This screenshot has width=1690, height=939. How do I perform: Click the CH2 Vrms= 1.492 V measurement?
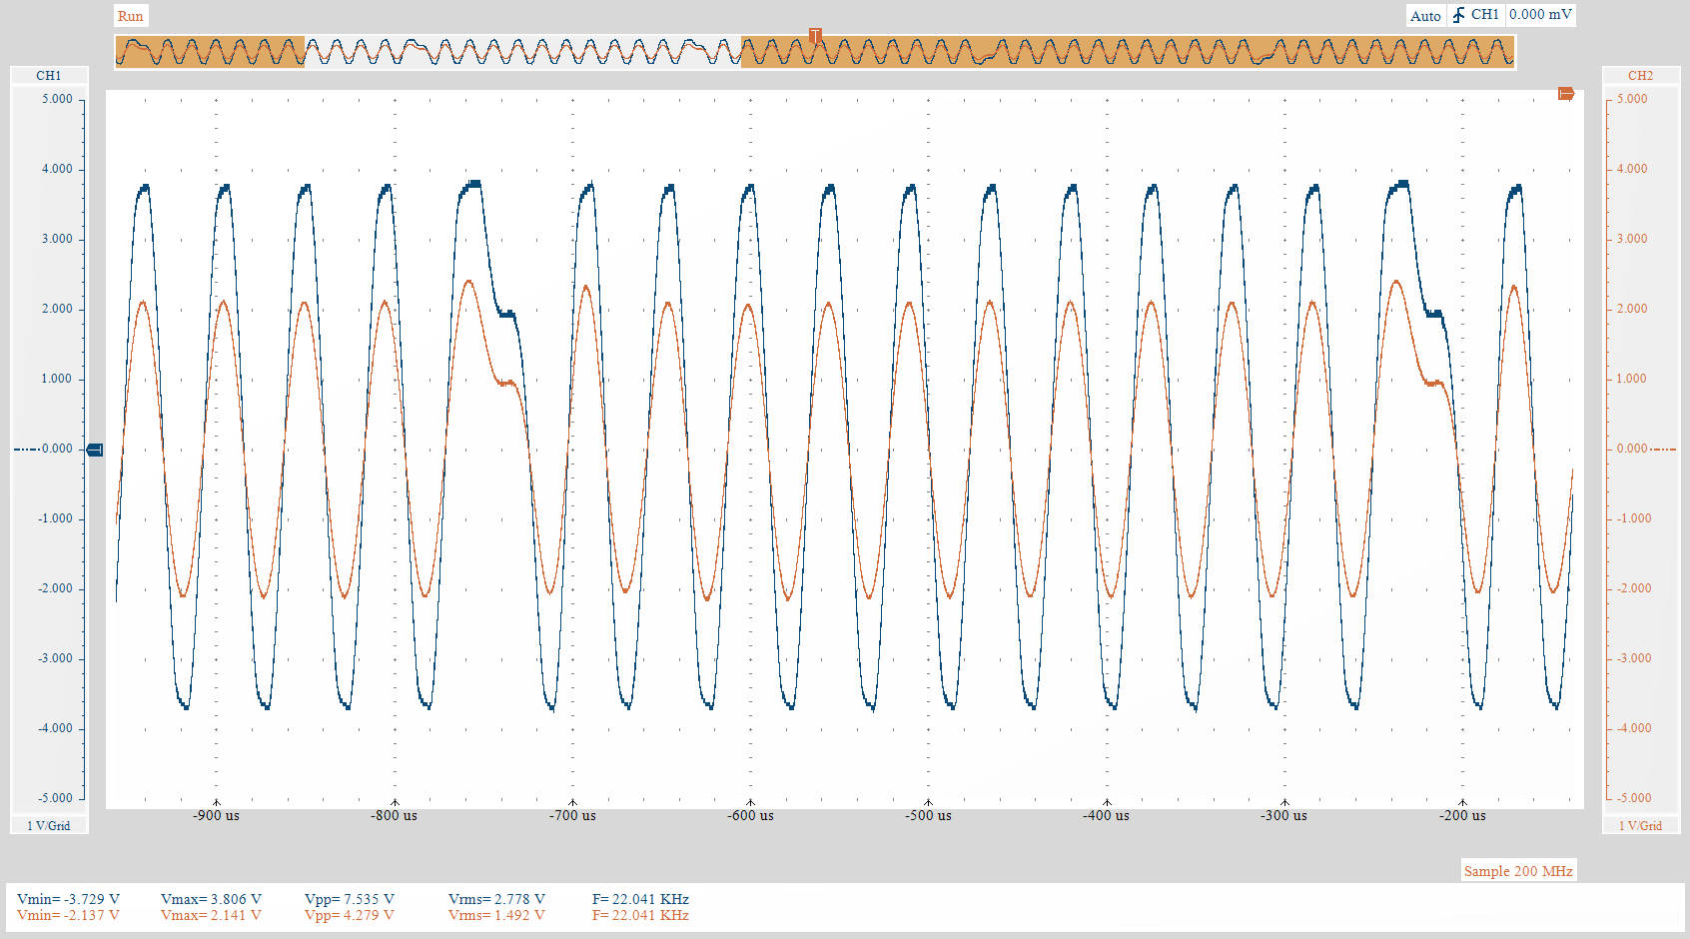[x=496, y=916]
